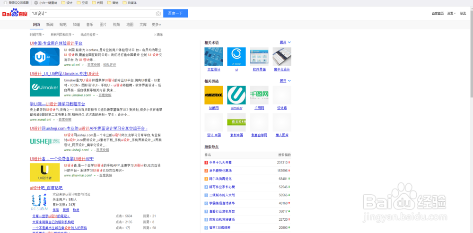This screenshot has height=233, width=473.
Task: Open the 设计 bookmark folder
Action: 67,3
